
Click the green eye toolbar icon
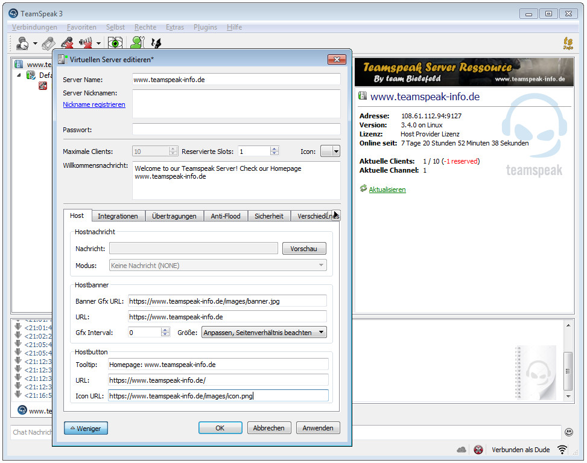115,43
